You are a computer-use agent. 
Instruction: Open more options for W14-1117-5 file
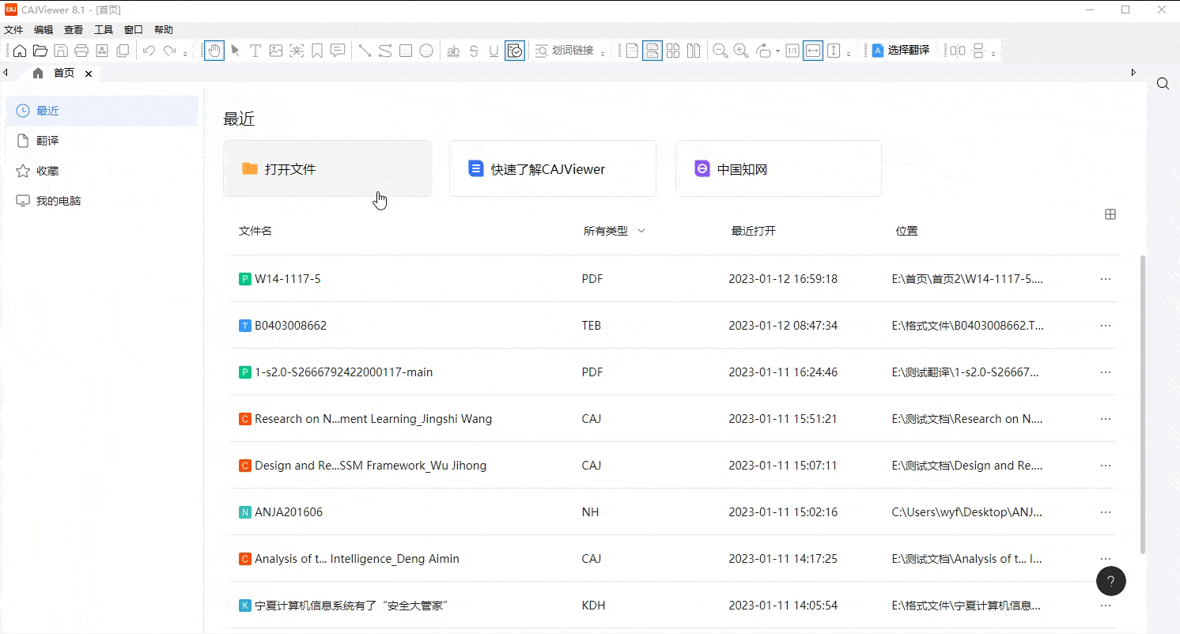coord(1106,279)
